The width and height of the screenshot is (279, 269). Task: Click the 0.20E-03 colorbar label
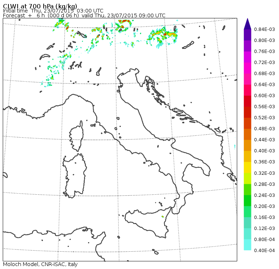pyautogui.click(x=264, y=206)
